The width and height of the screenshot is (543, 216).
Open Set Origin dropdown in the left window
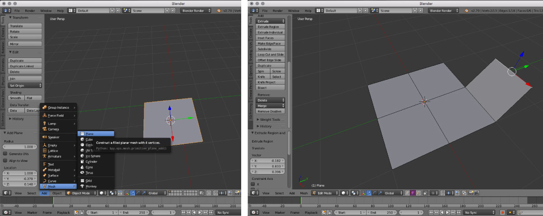(x=25, y=85)
